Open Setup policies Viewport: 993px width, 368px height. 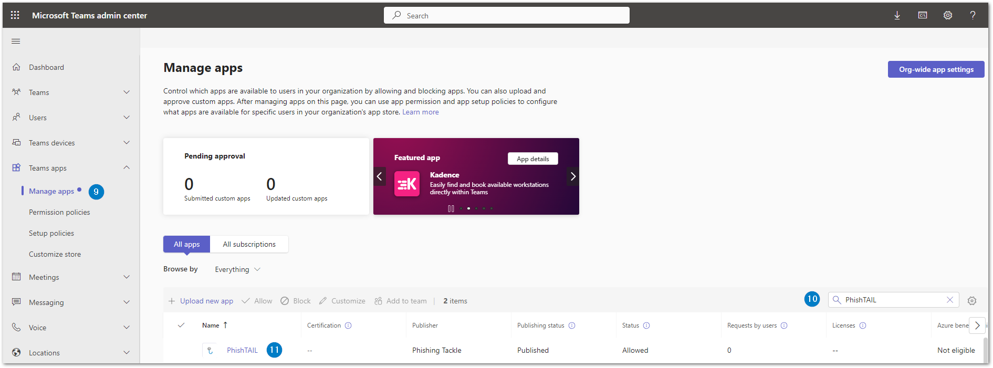[x=51, y=233]
